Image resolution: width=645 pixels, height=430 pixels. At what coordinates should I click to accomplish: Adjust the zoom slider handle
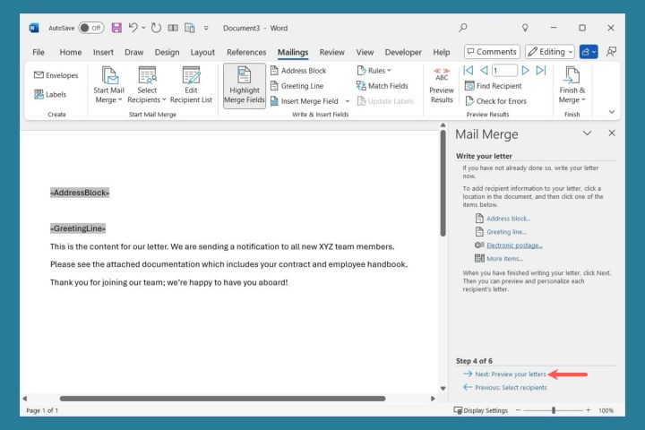pos(554,410)
